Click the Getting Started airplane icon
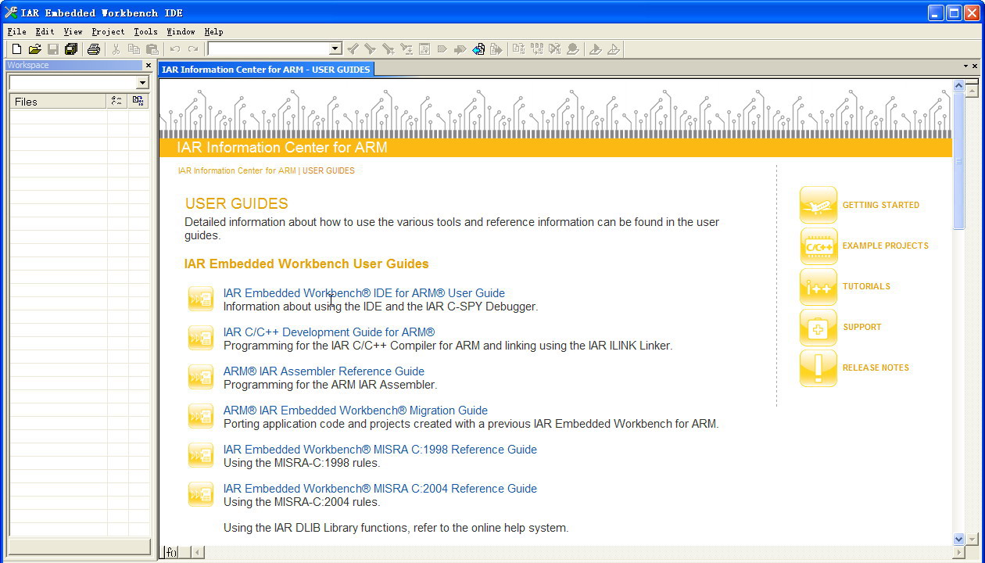The height and width of the screenshot is (563, 985). coord(818,205)
